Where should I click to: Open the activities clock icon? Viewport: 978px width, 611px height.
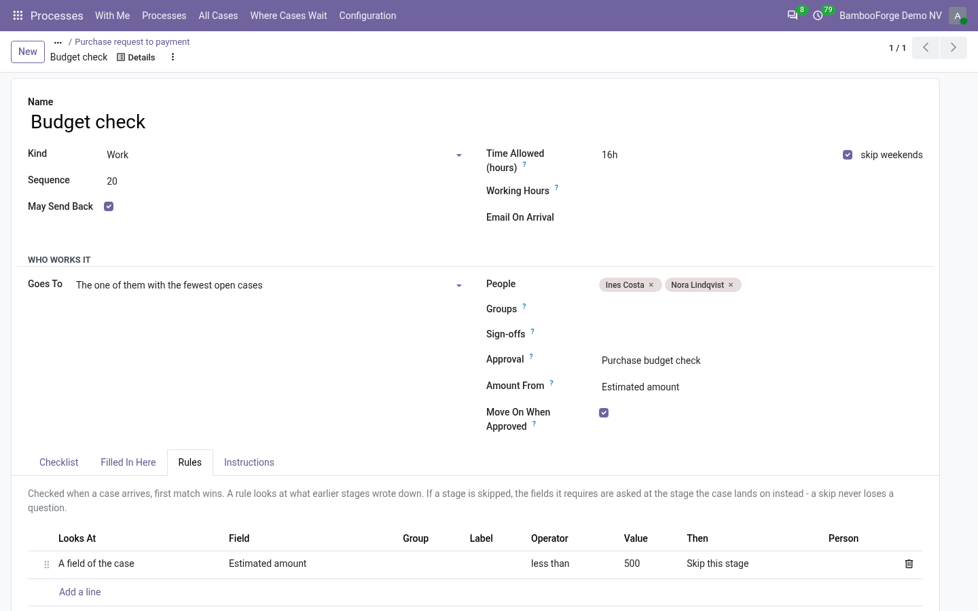click(818, 16)
